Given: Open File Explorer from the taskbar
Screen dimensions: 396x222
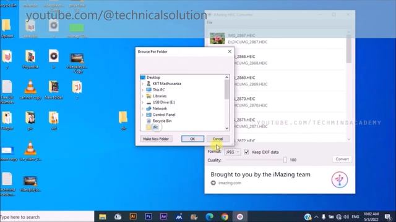Looking at the screenshot, I should 103,216.
